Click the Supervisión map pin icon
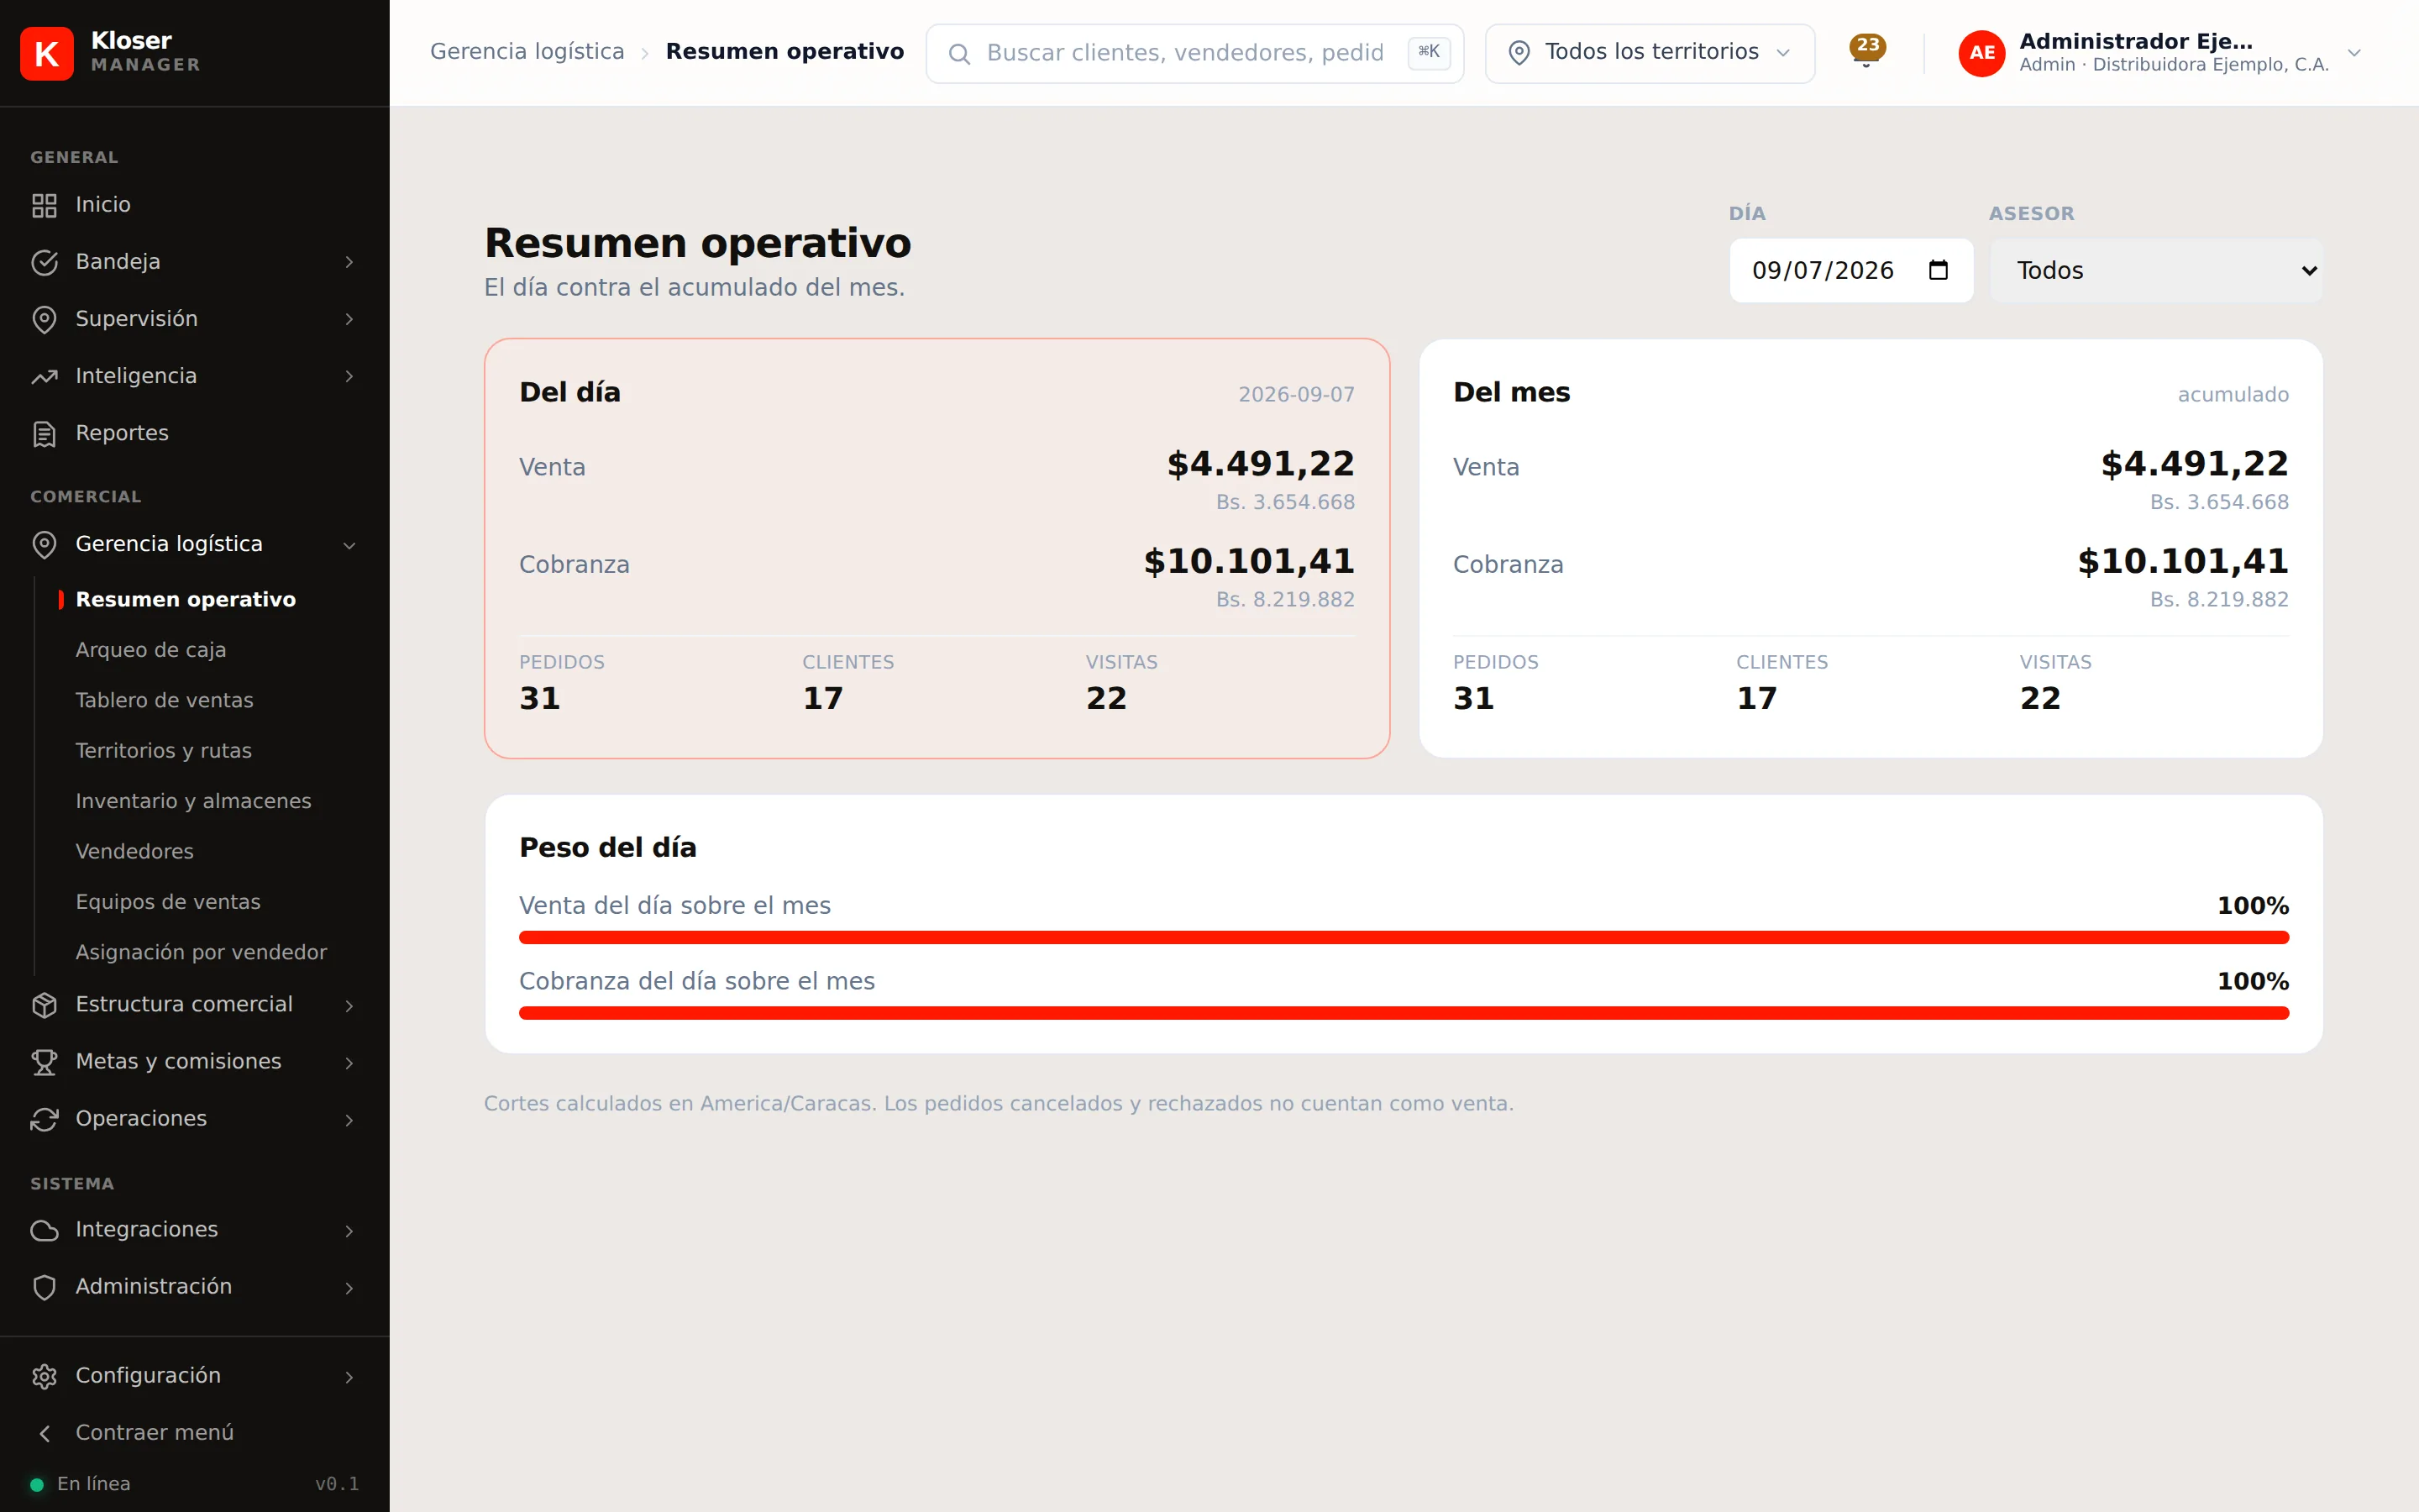The width and height of the screenshot is (2419, 1512). (x=44, y=319)
